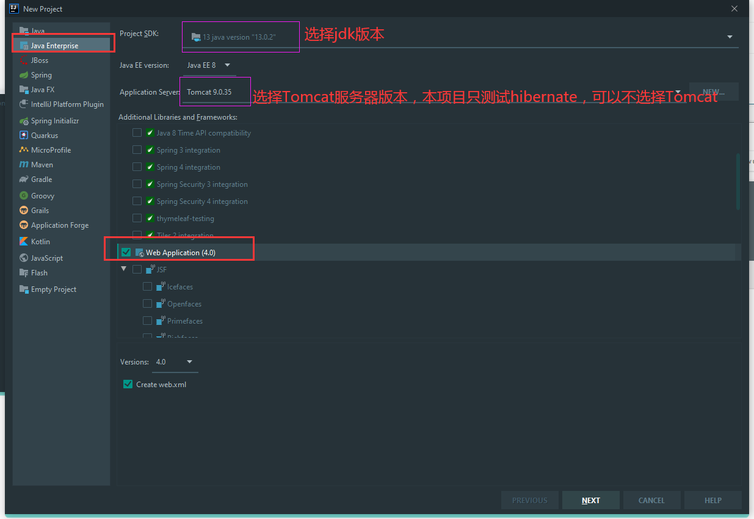Click the Icefaces library icon
The height and width of the screenshot is (519, 754).
(161, 286)
